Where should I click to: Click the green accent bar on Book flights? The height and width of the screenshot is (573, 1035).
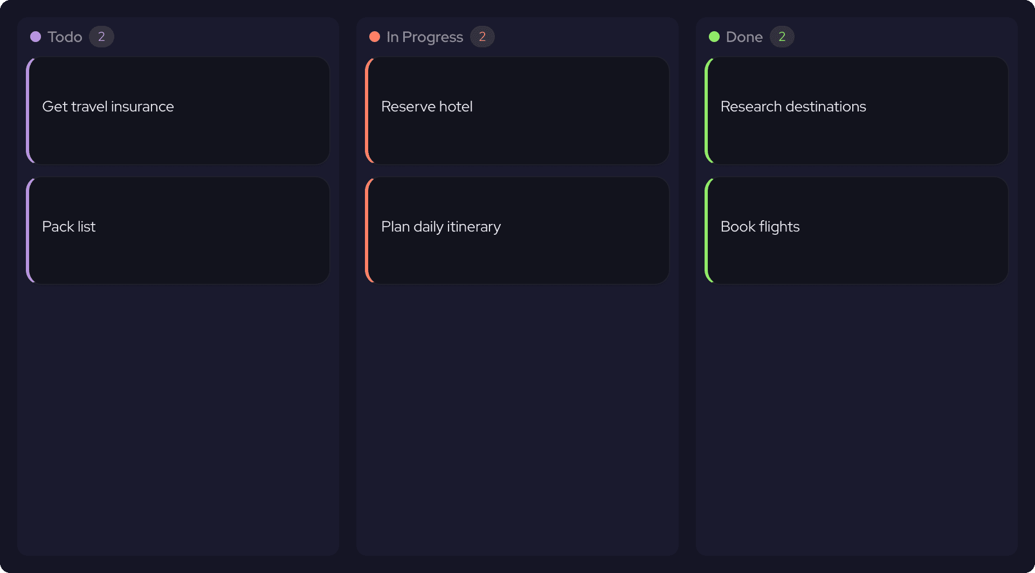710,230
